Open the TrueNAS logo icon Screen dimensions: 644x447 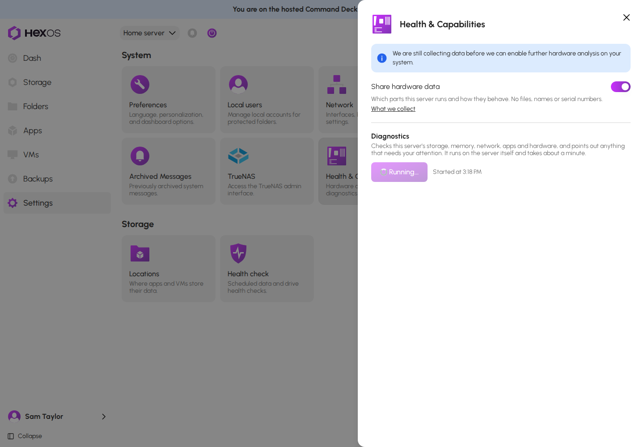point(238,156)
